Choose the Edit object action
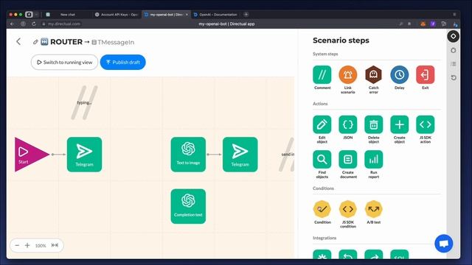The height and width of the screenshot is (265, 472). click(x=322, y=124)
